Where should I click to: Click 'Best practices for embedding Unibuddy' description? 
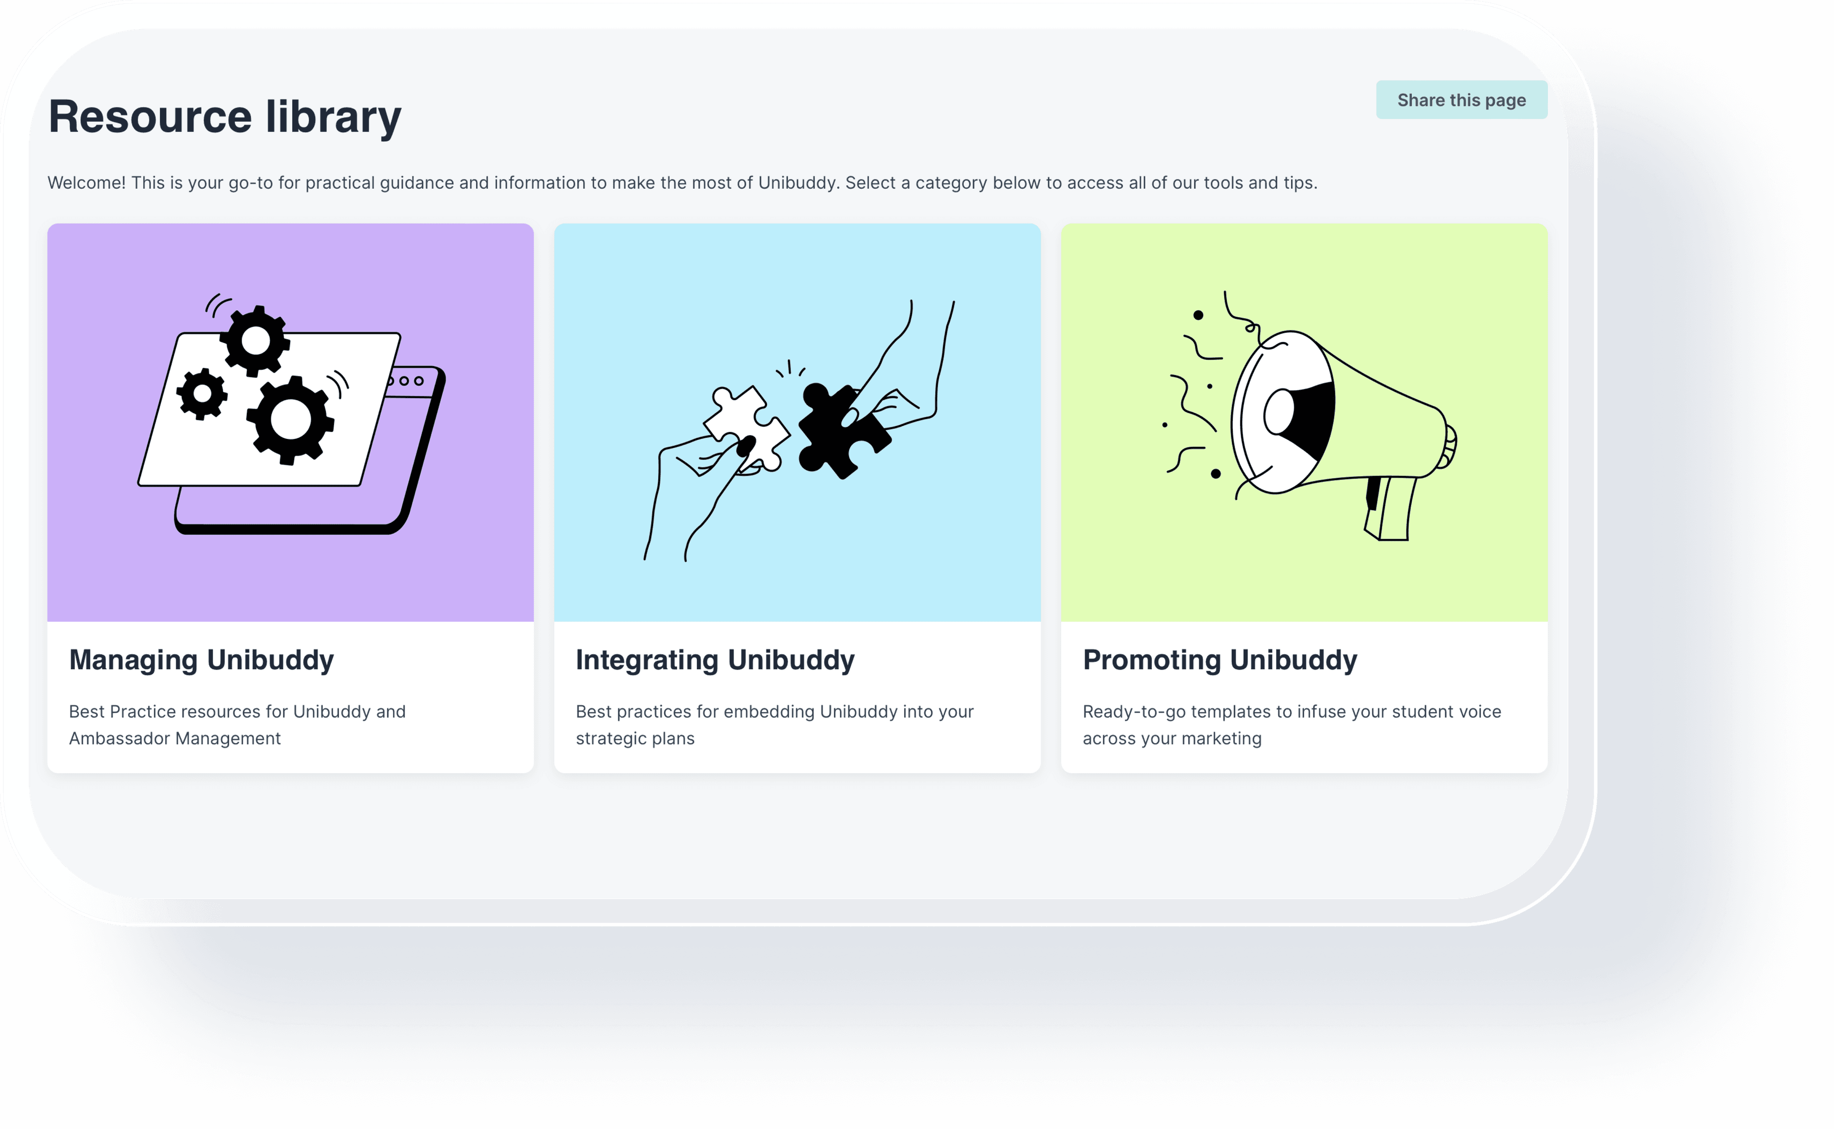click(x=774, y=724)
